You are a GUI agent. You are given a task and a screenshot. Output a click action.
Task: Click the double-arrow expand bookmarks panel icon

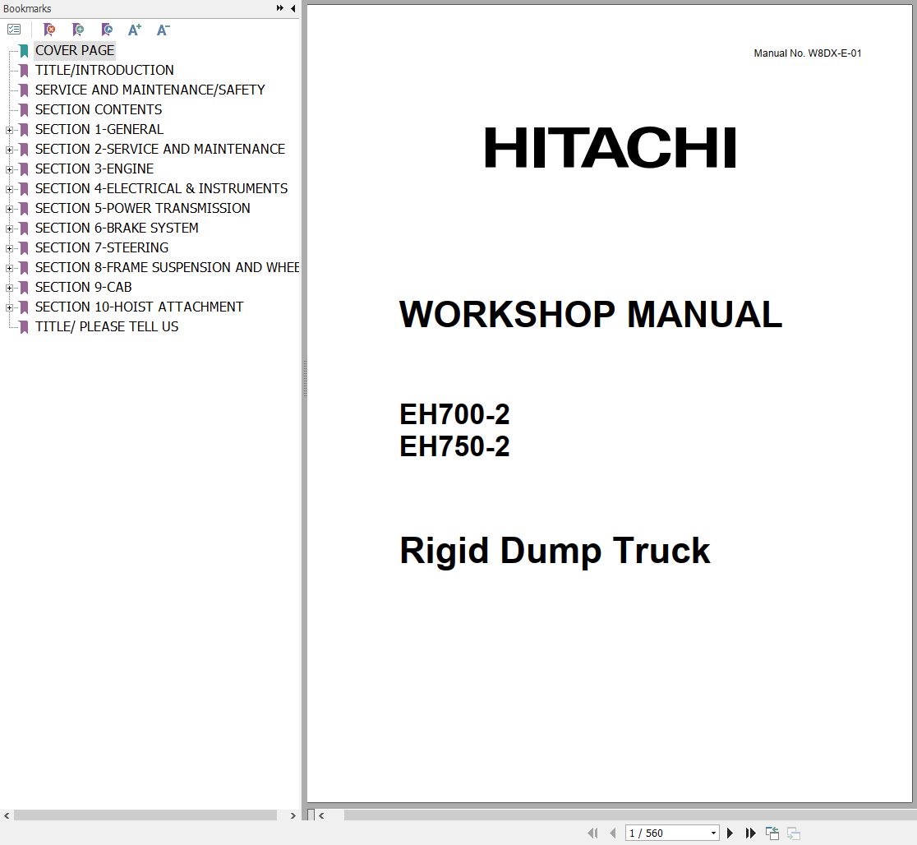[x=279, y=8]
